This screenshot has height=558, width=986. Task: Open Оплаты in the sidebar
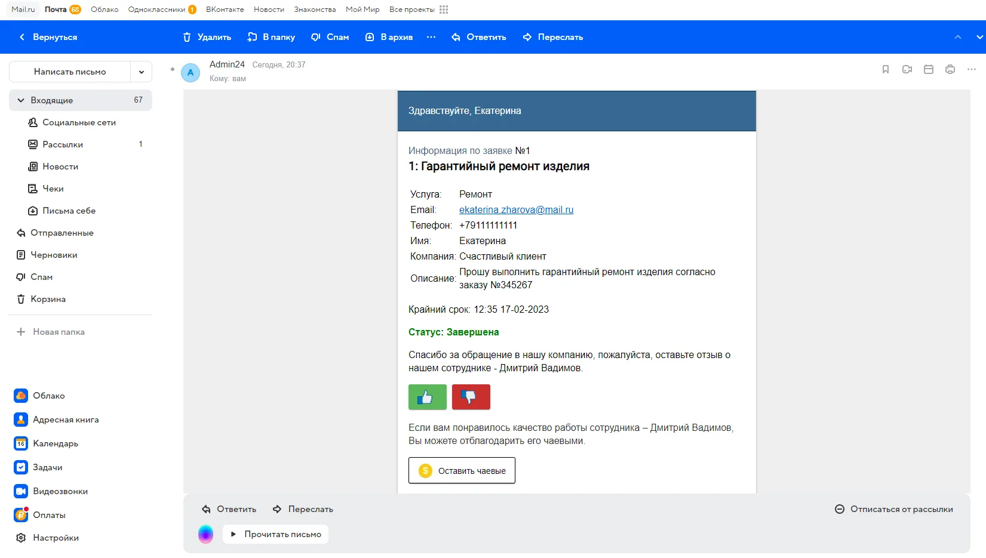click(40, 515)
